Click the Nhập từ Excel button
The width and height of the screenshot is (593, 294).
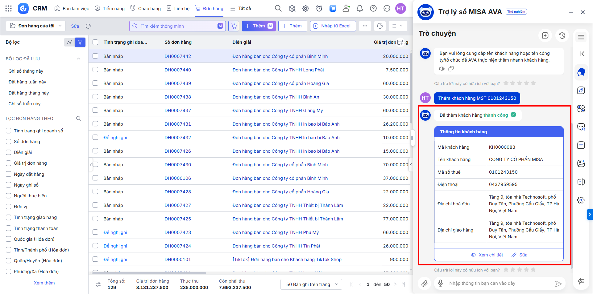tap(333, 26)
